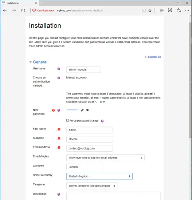Reload the page with refresh icon
Screen dimensions: 192x200
[23, 11]
